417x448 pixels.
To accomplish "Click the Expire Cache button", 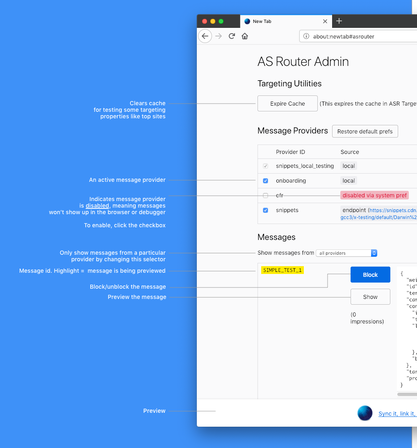I will click(x=287, y=103).
